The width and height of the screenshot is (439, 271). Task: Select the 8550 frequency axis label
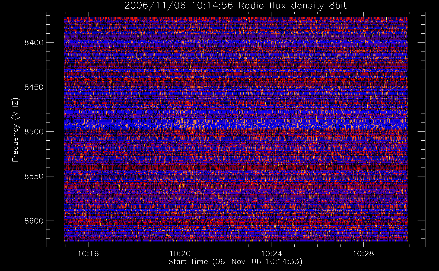tap(34, 176)
